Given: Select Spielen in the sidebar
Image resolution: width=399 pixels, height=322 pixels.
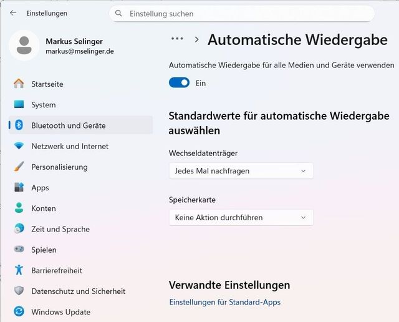Looking at the screenshot, I should (44, 250).
